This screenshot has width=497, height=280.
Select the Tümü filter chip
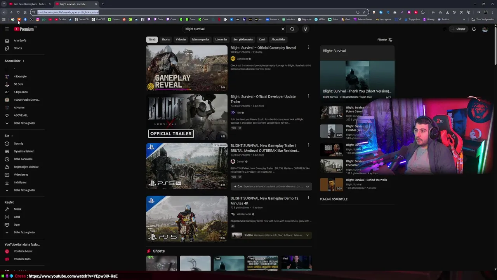(152, 39)
